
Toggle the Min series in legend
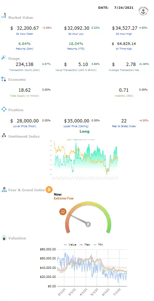98,244
